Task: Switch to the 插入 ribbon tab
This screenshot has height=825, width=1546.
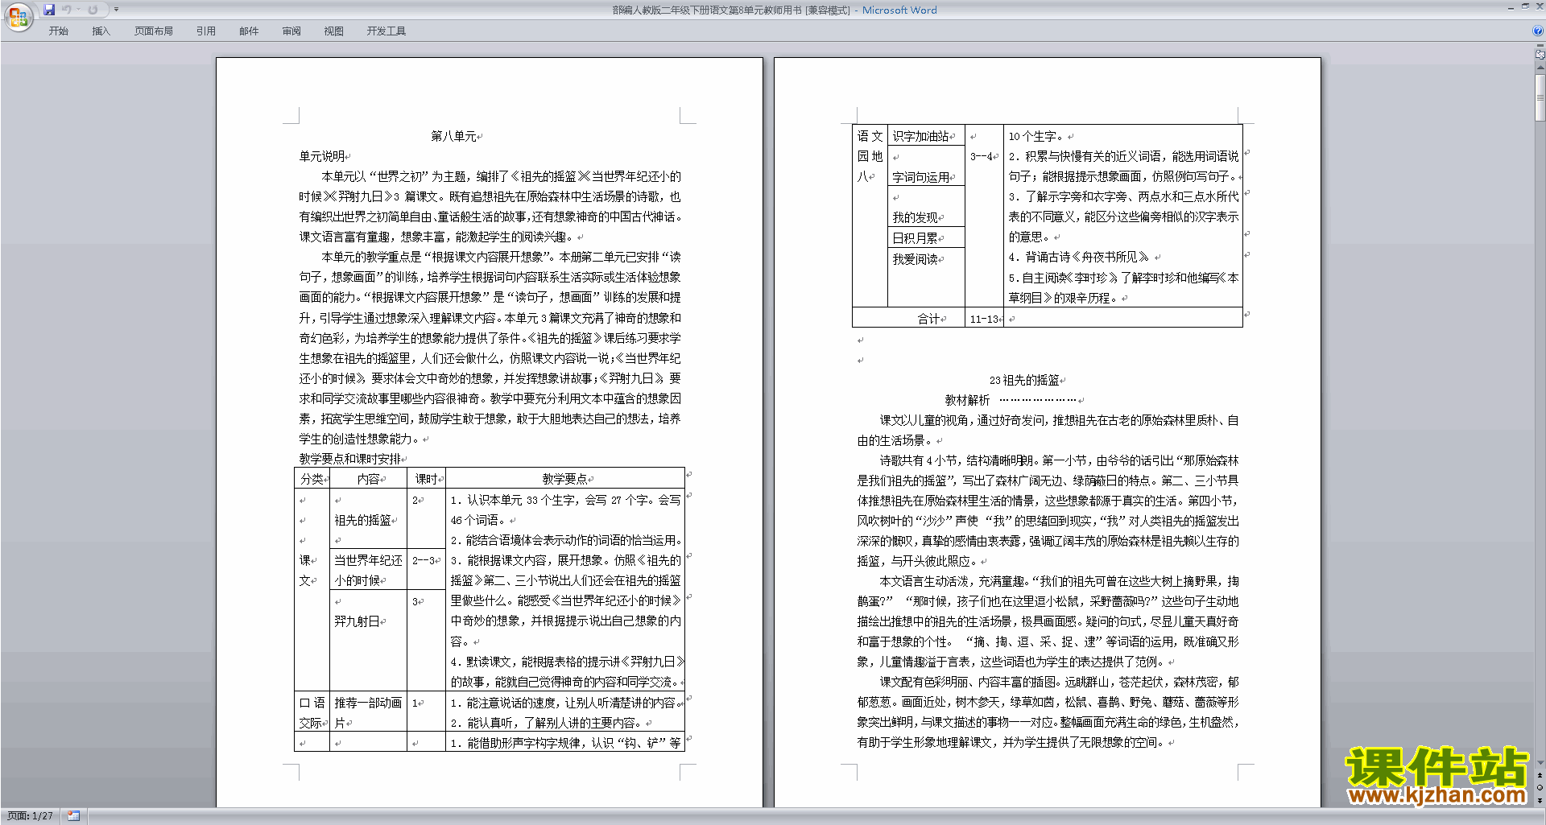Action: pos(101,31)
